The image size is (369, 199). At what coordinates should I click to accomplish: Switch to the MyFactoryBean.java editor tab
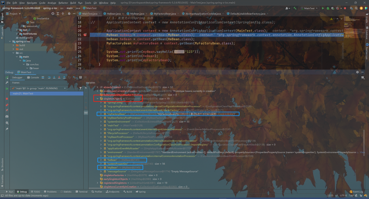[165, 13]
